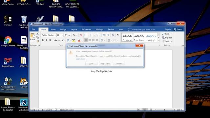The width and height of the screenshot is (210, 118).
Task: Click the Learn more link
Action: [x=80, y=59]
